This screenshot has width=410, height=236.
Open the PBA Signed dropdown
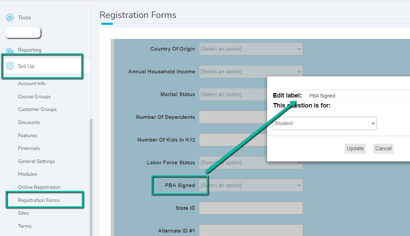251,185
